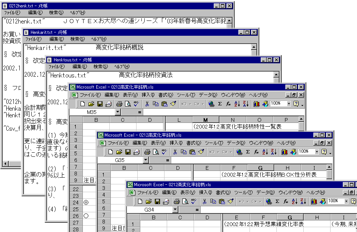Image resolution: width=357 pixels, height=232 pixels.
Task: Select Format Painter in the G35 Excel window
Action: pyautogui.click(x=201, y=152)
